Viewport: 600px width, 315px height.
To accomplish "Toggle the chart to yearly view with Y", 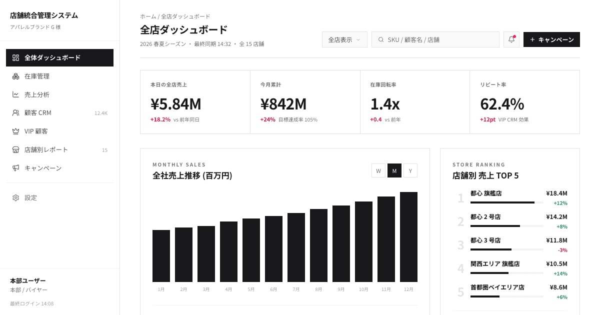I will [x=410, y=170].
